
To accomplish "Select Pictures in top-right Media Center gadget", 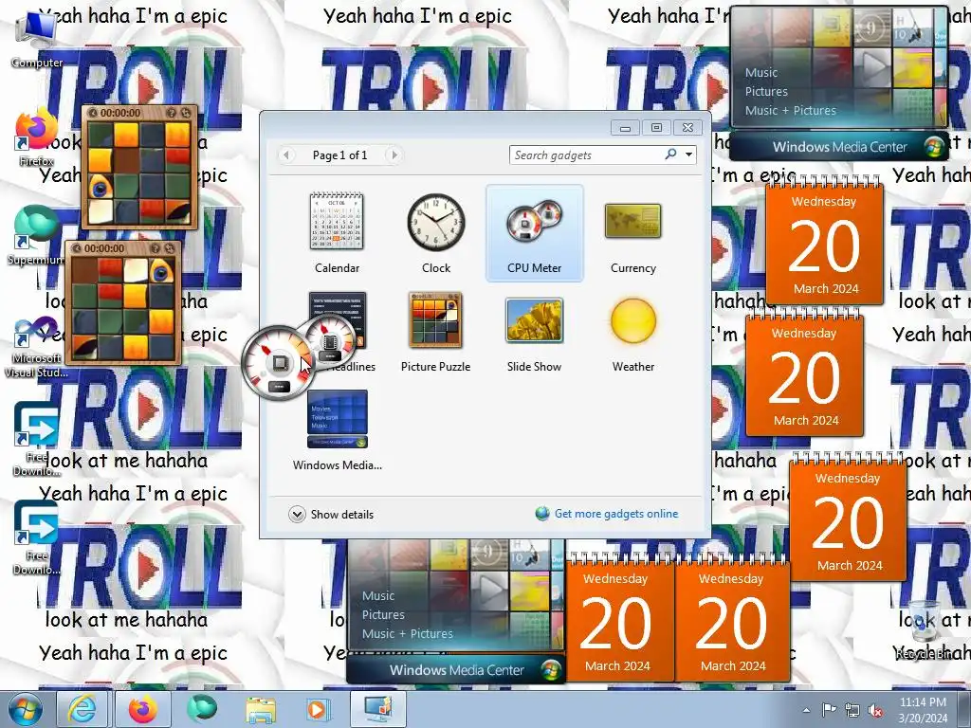I will (766, 92).
